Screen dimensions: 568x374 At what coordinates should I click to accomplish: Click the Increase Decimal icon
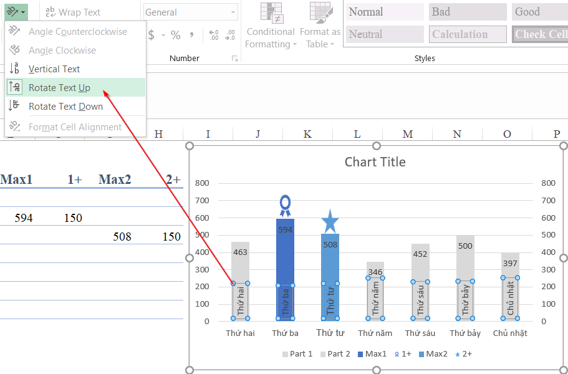point(214,36)
